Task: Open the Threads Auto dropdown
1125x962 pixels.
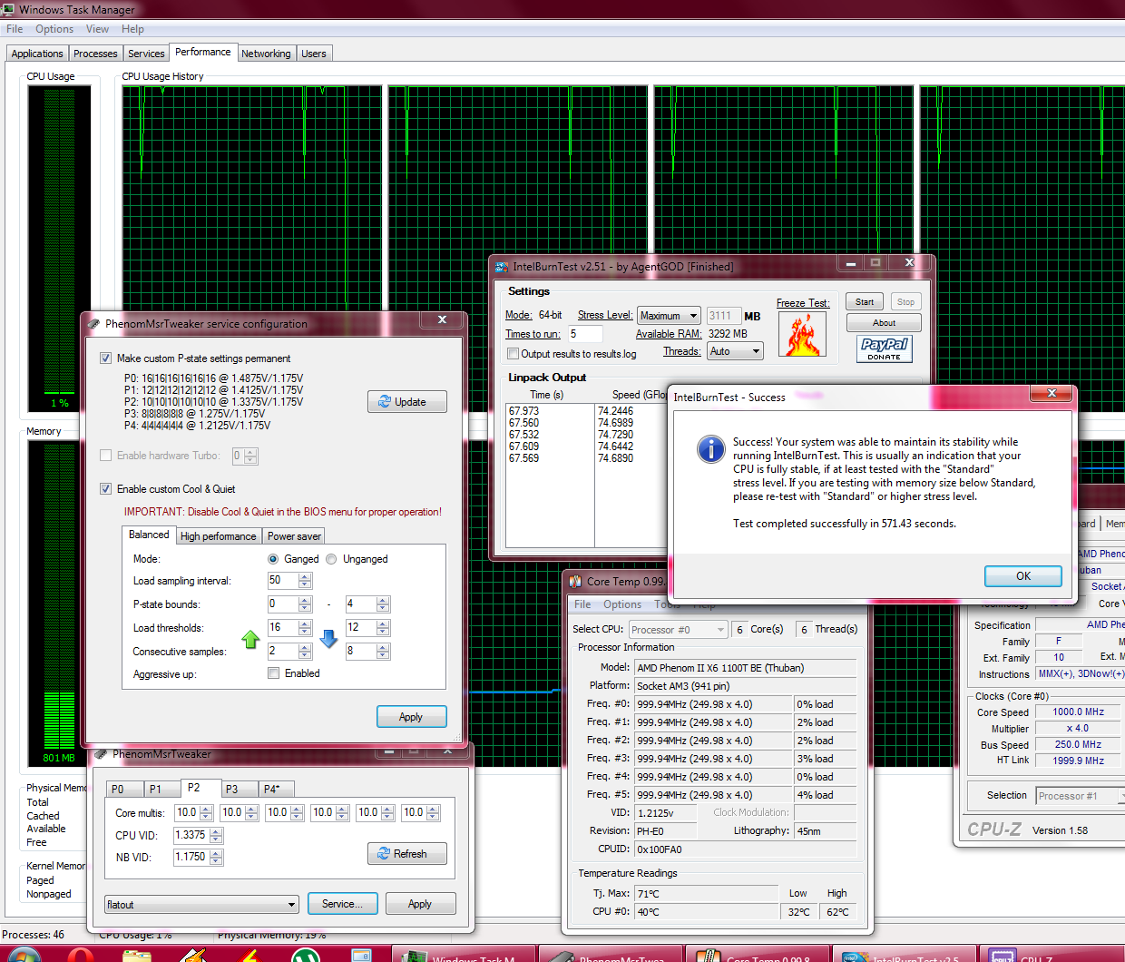Action: (735, 351)
